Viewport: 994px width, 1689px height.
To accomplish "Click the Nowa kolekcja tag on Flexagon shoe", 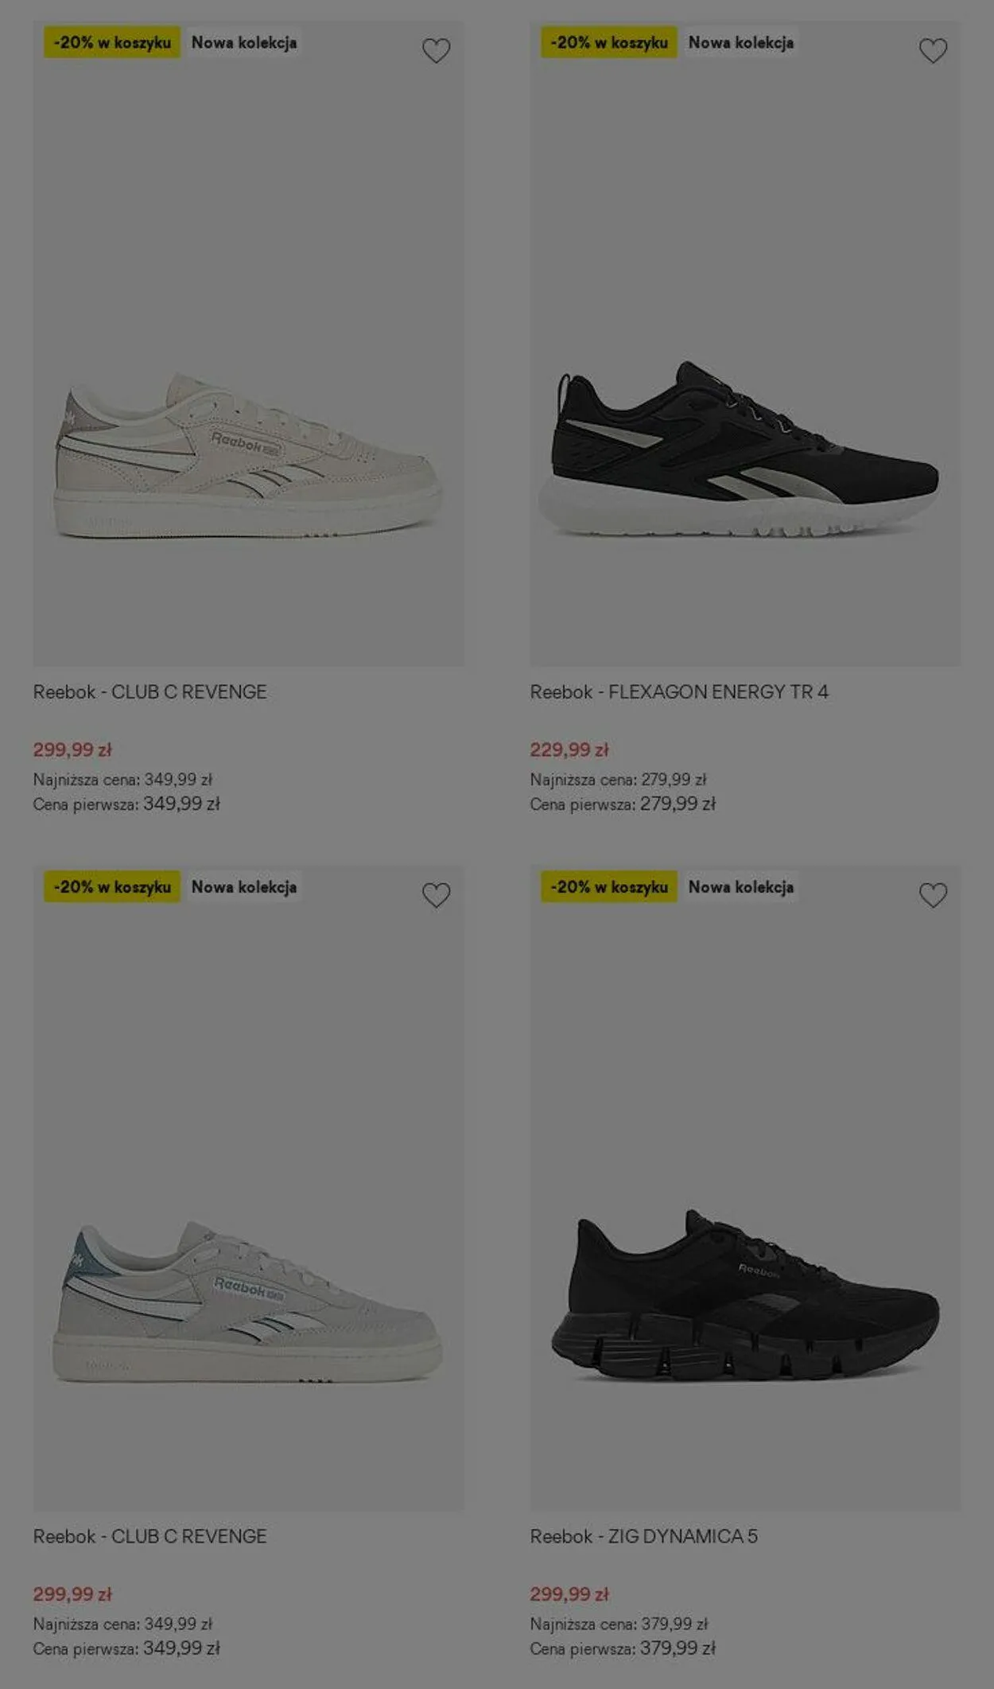I will point(741,42).
